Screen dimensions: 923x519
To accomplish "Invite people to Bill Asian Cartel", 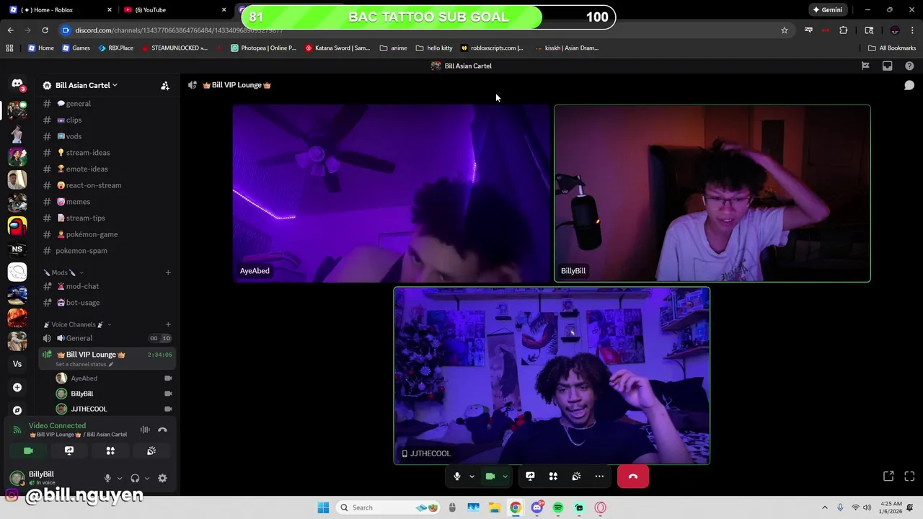I will tap(165, 85).
